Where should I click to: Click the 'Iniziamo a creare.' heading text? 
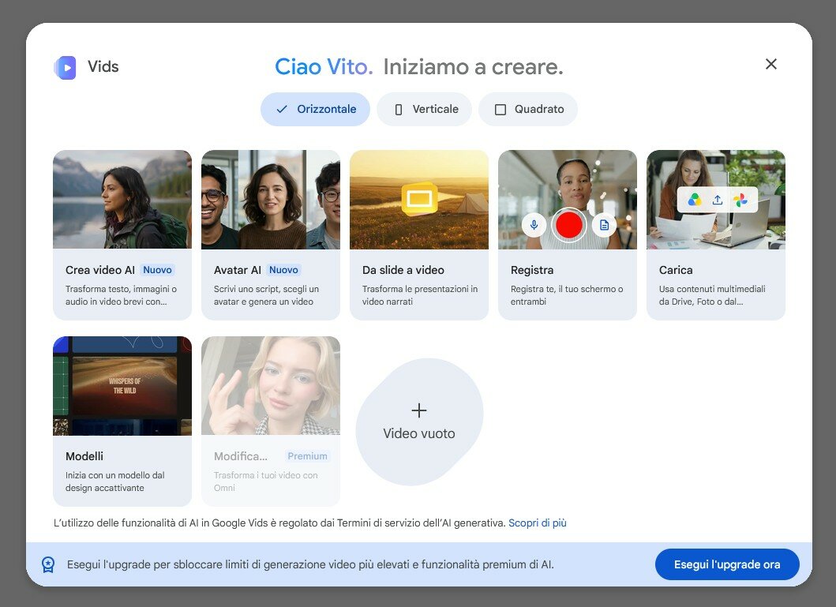pyautogui.click(x=474, y=66)
